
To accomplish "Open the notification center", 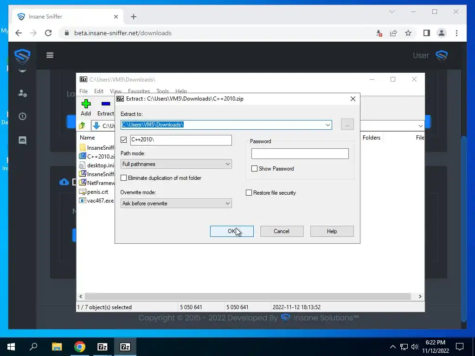I will pyautogui.click(x=460, y=347).
